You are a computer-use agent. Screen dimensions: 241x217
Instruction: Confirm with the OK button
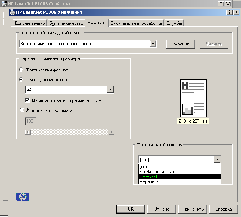tap(130, 209)
